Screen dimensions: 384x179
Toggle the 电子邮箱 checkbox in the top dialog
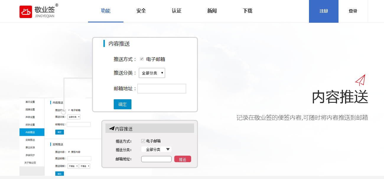pos(141,58)
